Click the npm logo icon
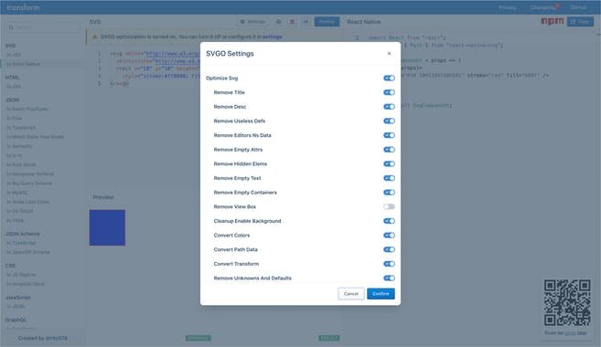Viewport: 601px width, 347px height. click(553, 21)
